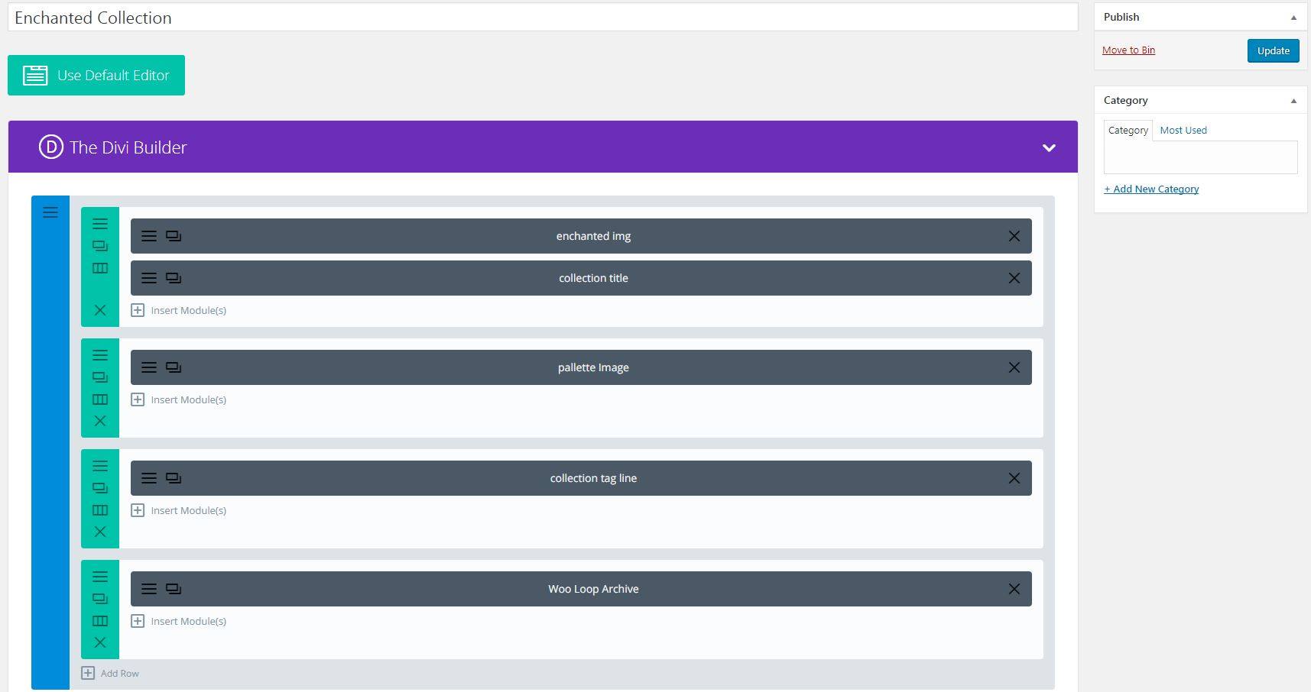Select the collection tag line module label
The image size is (1311, 692).
pyautogui.click(x=593, y=478)
